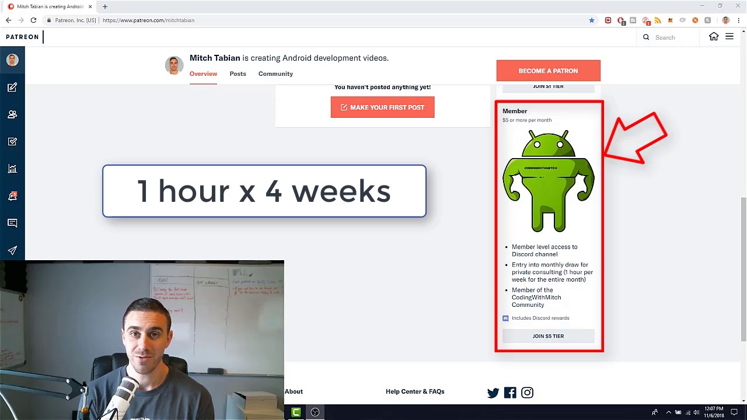Click the orange lifebuoy extension icon
747x420 pixels.
tap(695, 20)
